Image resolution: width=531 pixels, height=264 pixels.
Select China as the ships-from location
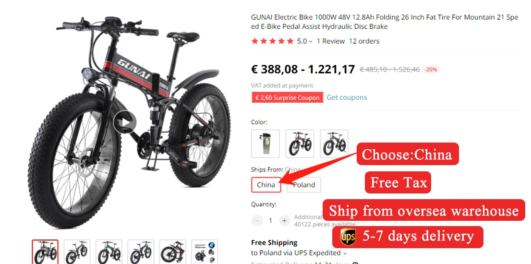[266, 185]
